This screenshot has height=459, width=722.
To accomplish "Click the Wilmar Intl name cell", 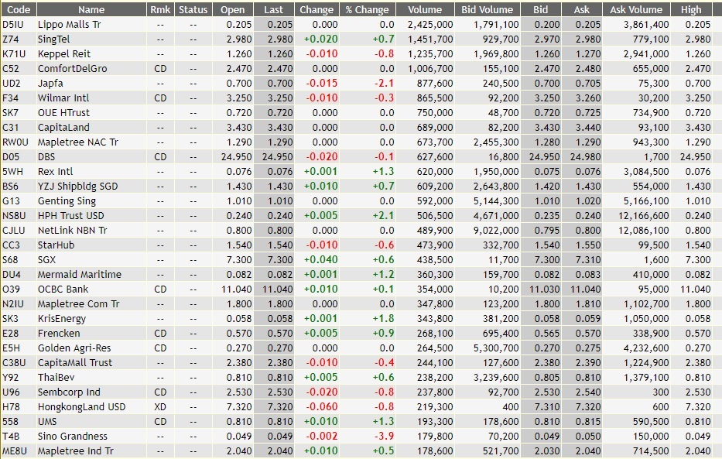I will (x=63, y=98).
